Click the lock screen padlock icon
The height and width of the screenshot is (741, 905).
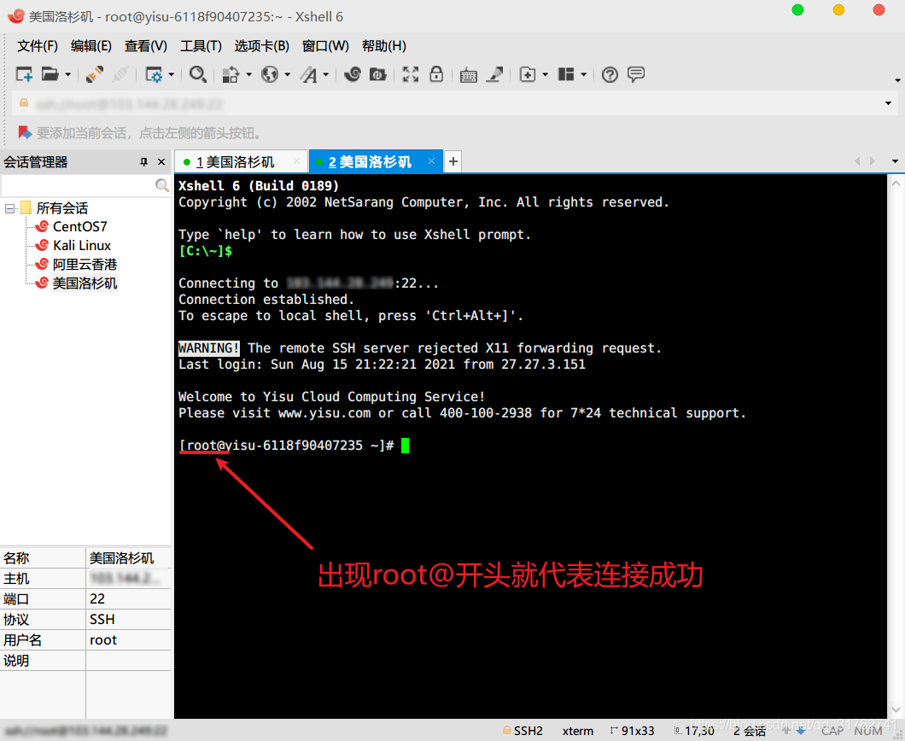coord(436,74)
